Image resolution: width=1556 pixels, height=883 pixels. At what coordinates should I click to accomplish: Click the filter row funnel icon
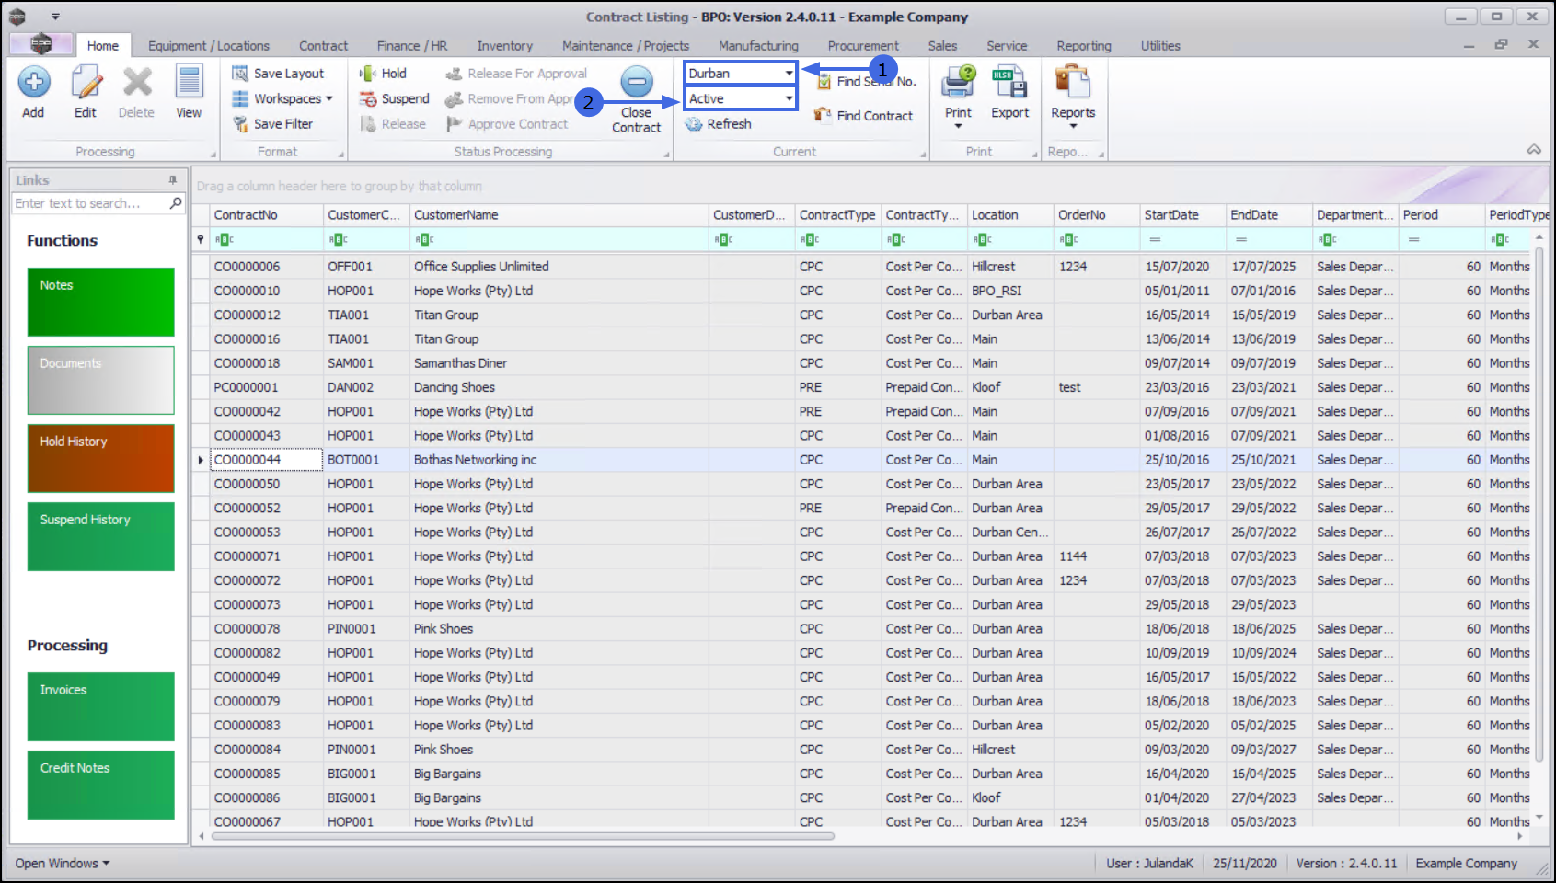201,239
